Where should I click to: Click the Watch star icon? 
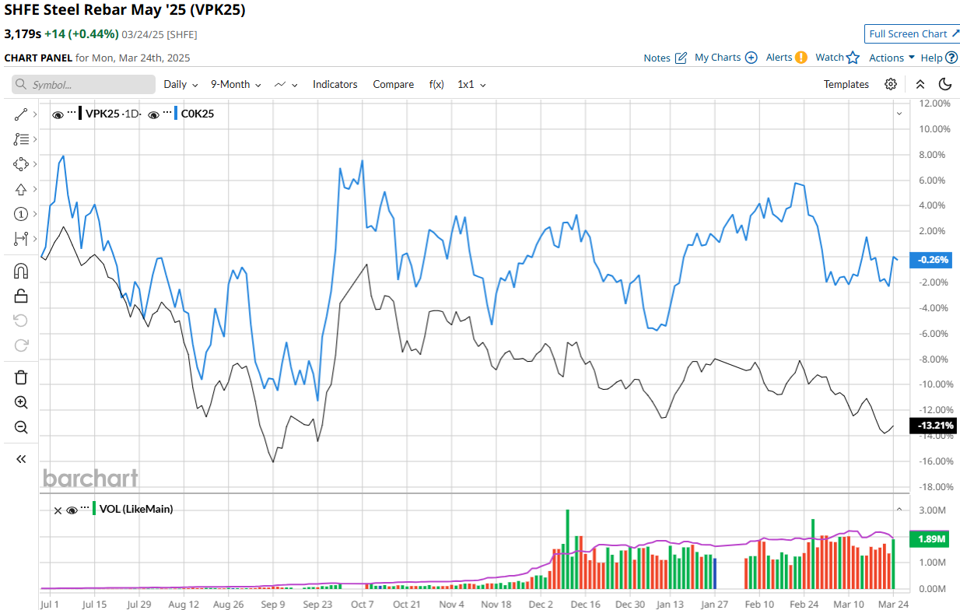(x=853, y=58)
